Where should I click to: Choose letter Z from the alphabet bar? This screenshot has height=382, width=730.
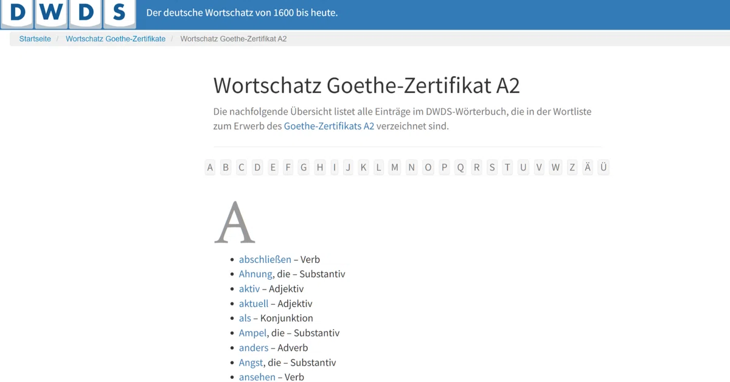pos(572,167)
